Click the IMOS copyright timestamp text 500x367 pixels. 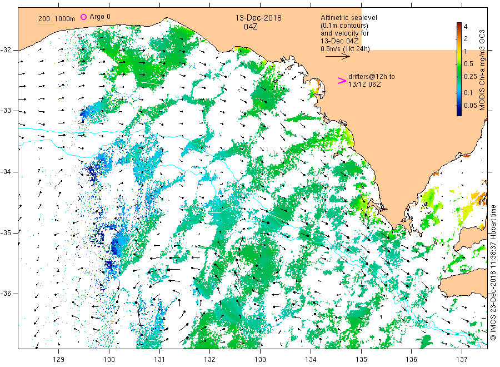pyautogui.click(x=493, y=272)
